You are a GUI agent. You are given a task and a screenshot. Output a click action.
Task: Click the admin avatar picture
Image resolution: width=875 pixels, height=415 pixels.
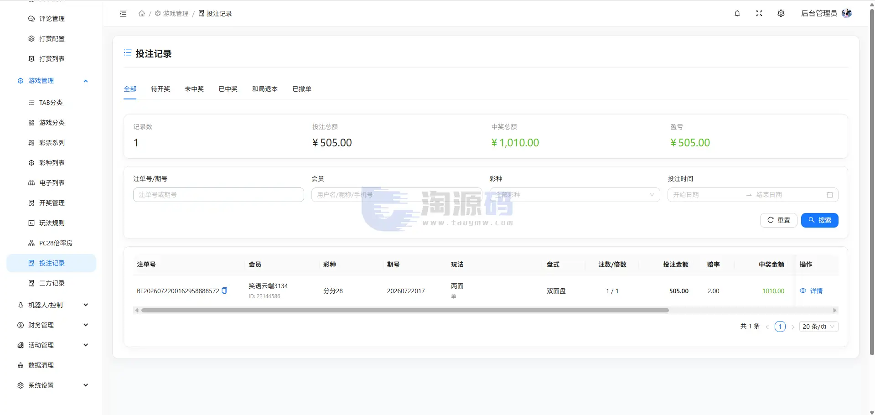click(847, 13)
